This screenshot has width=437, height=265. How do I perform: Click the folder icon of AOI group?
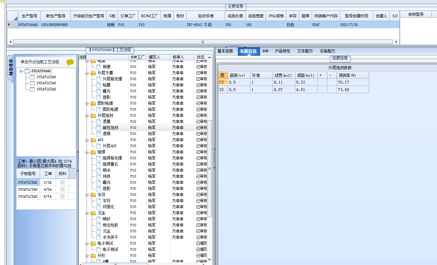(93, 140)
